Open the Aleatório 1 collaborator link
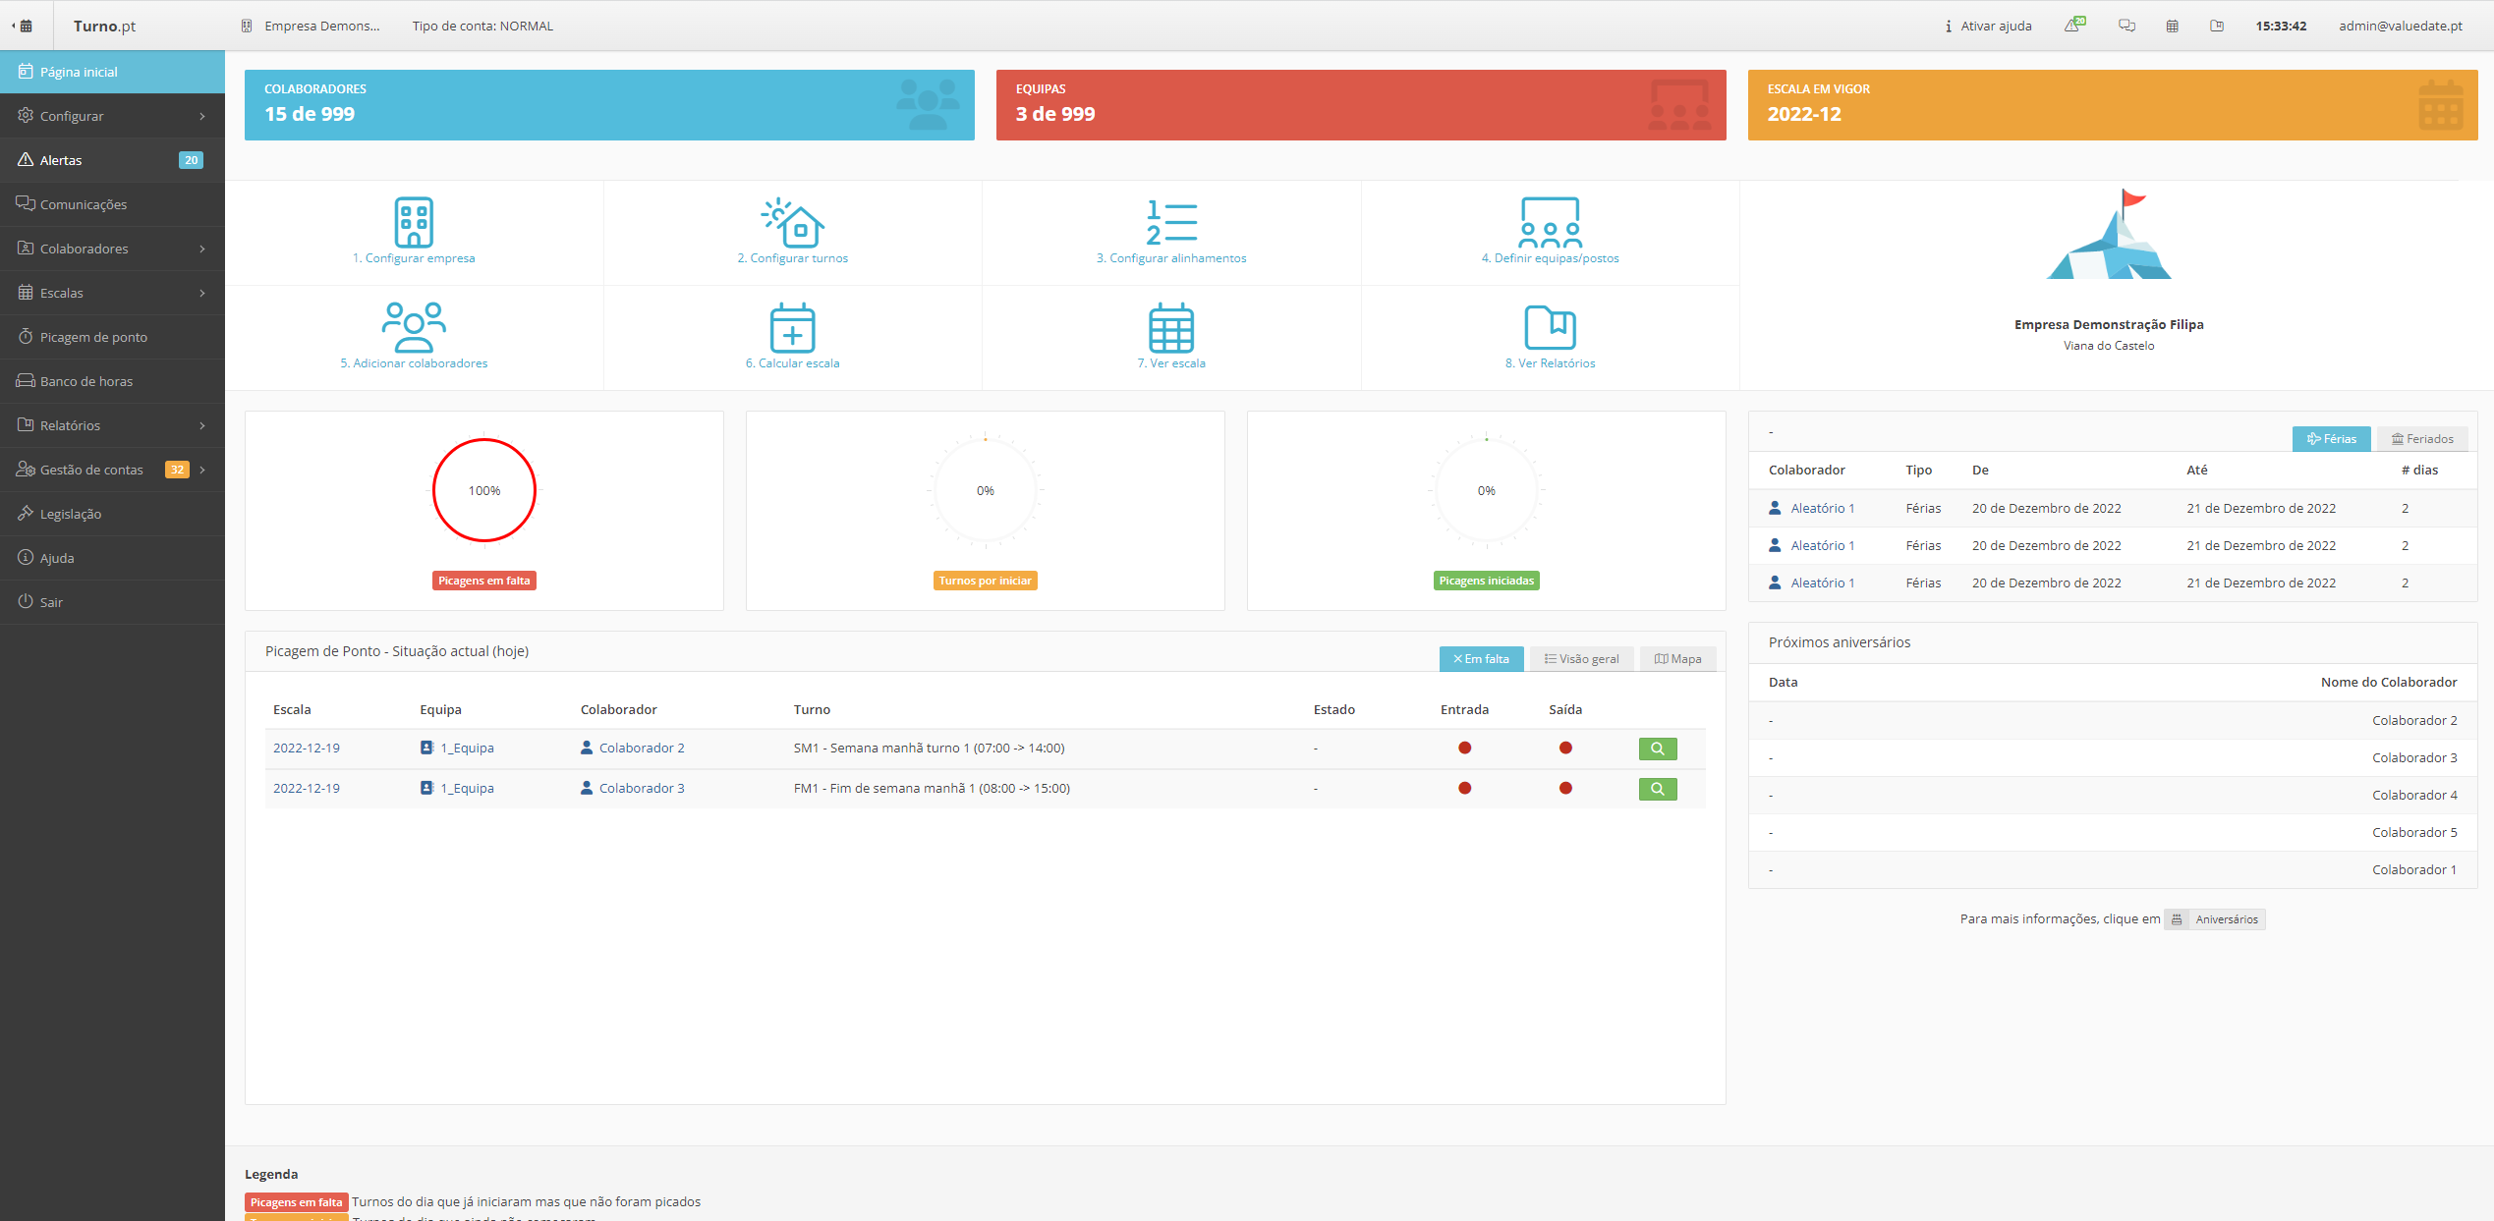Image resolution: width=2494 pixels, height=1221 pixels. click(1821, 507)
